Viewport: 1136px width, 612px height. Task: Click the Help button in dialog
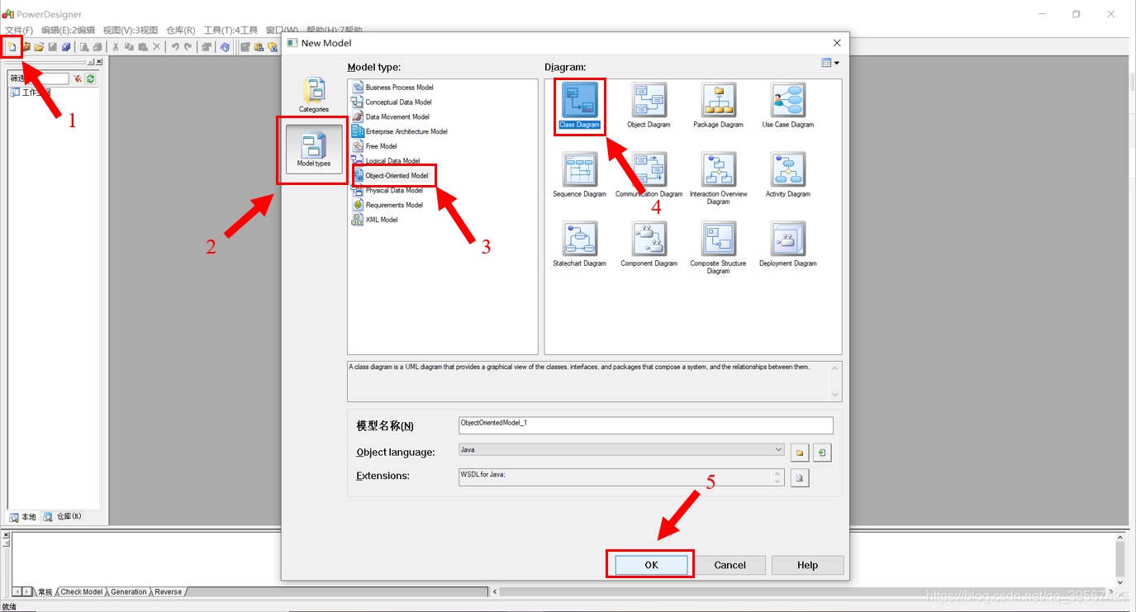click(807, 565)
